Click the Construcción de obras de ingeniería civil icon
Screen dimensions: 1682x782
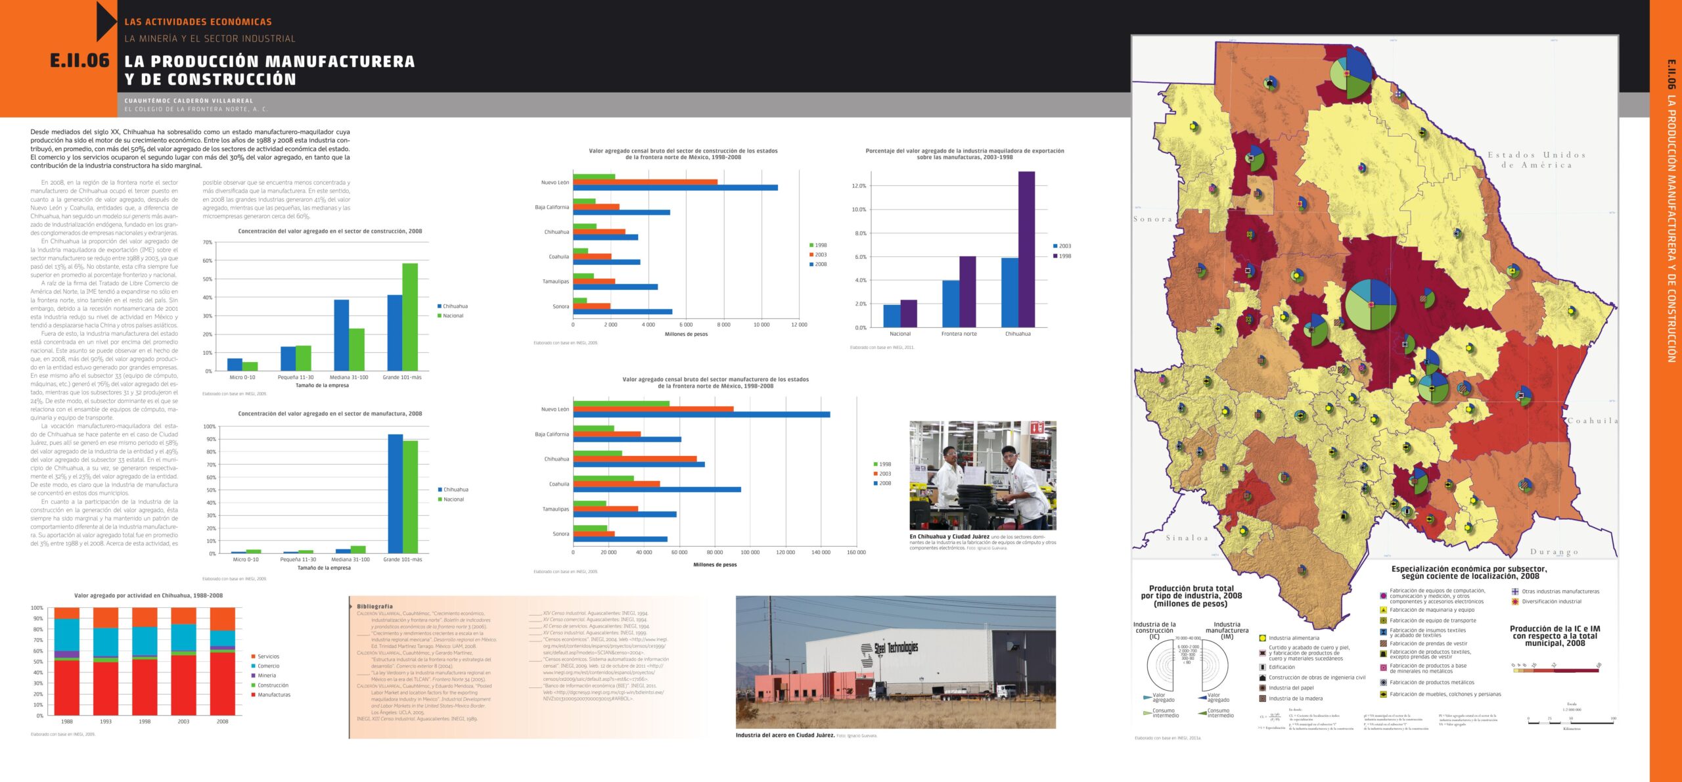[1262, 678]
